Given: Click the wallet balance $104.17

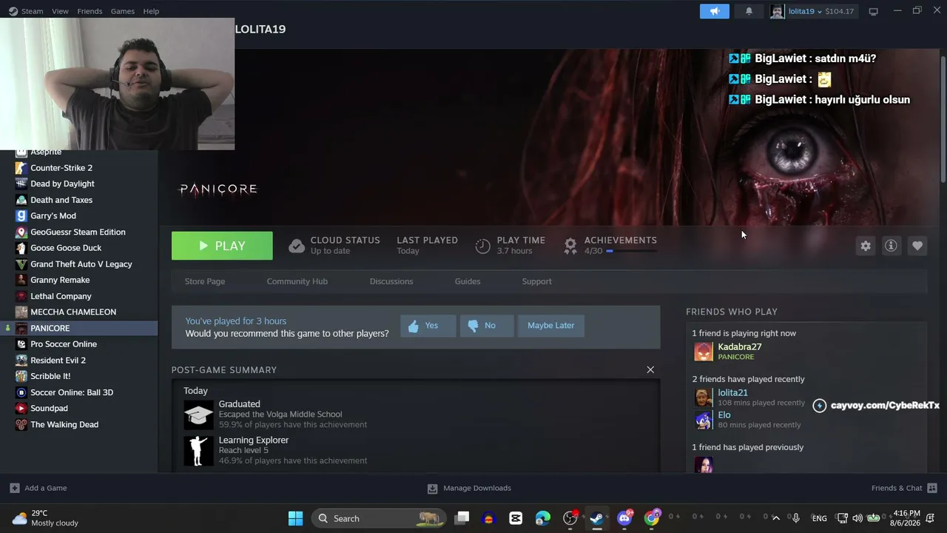Looking at the screenshot, I should 840,11.
